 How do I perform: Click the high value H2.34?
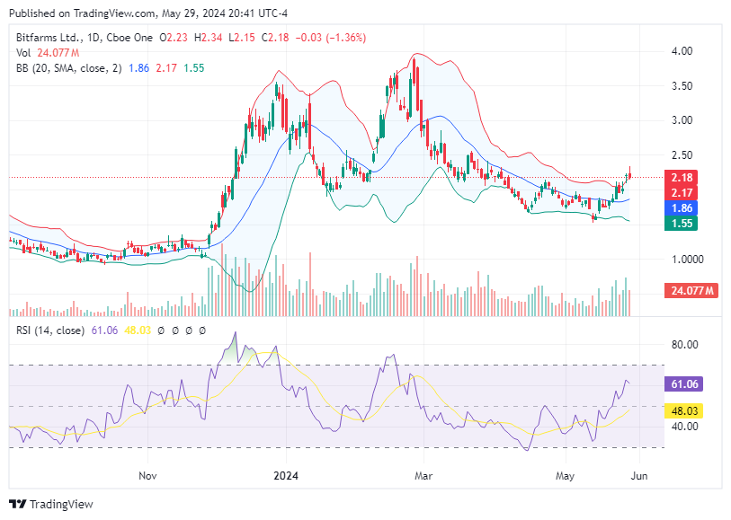coord(208,38)
